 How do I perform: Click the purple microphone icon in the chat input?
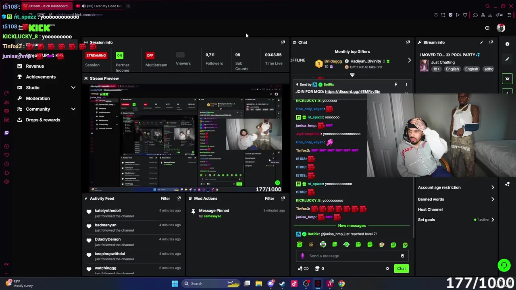pyautogui.click(x=303, y=256)
